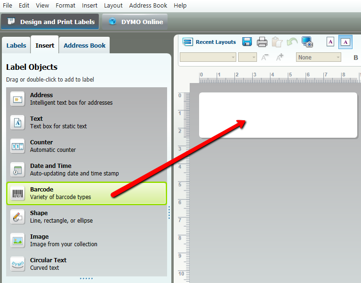Choose the Counter object icon

[x=17, y=146]
